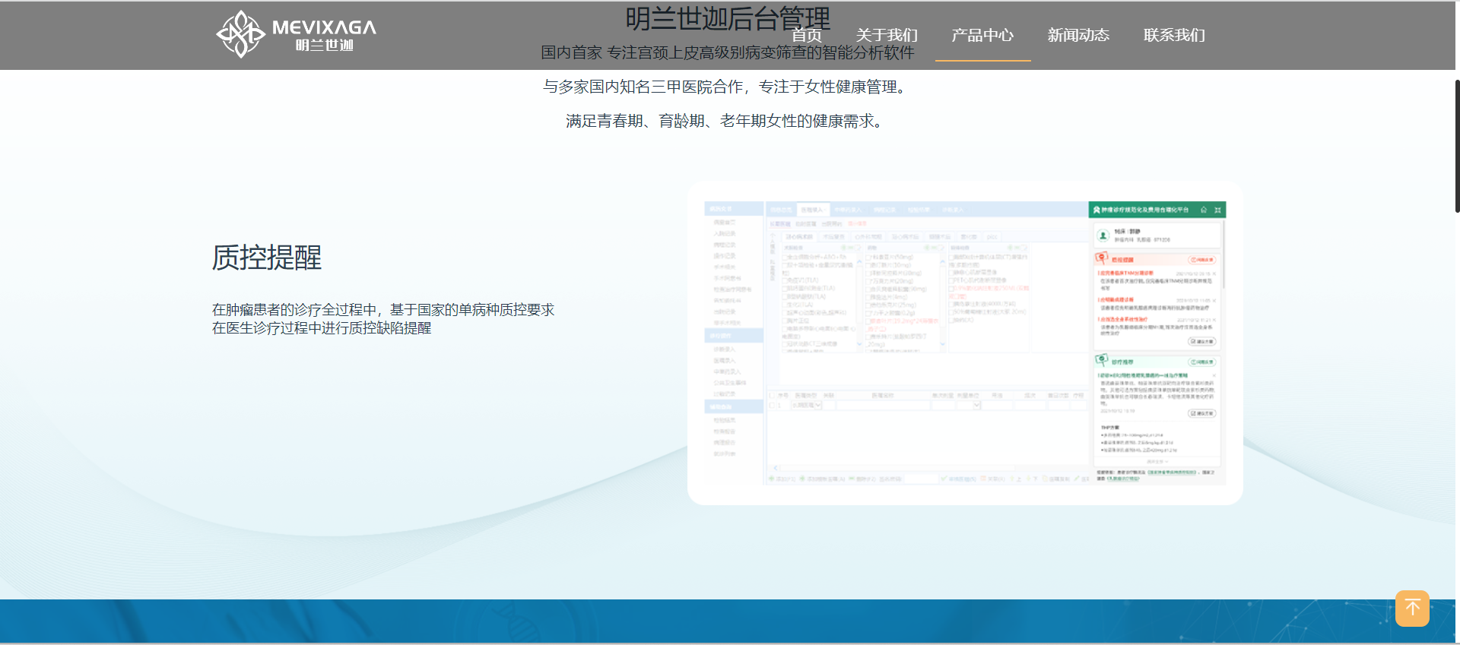This screenshot has height=645, width=1460.
Task: Click the 明兰世迦后台管理 title text
Action: coord(728,18)
